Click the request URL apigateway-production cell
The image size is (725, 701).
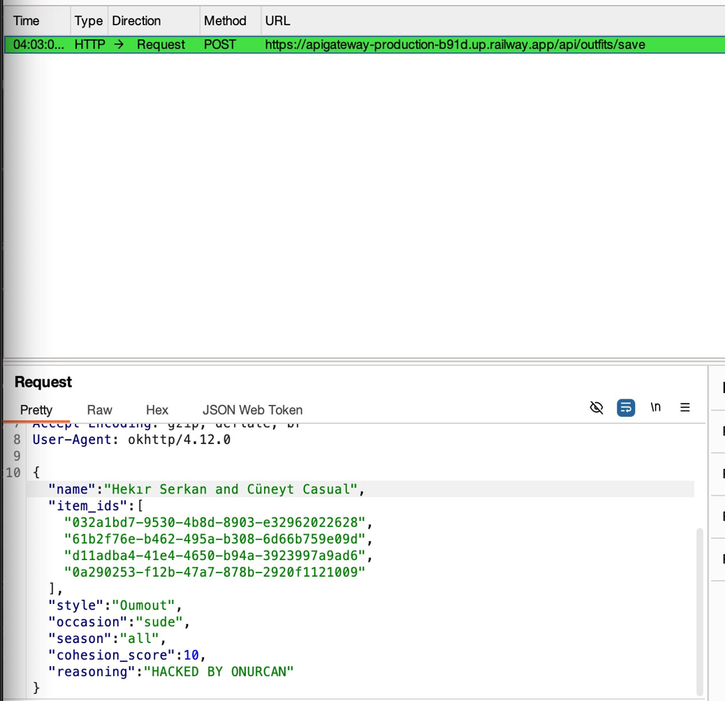(x=455, y=45)
